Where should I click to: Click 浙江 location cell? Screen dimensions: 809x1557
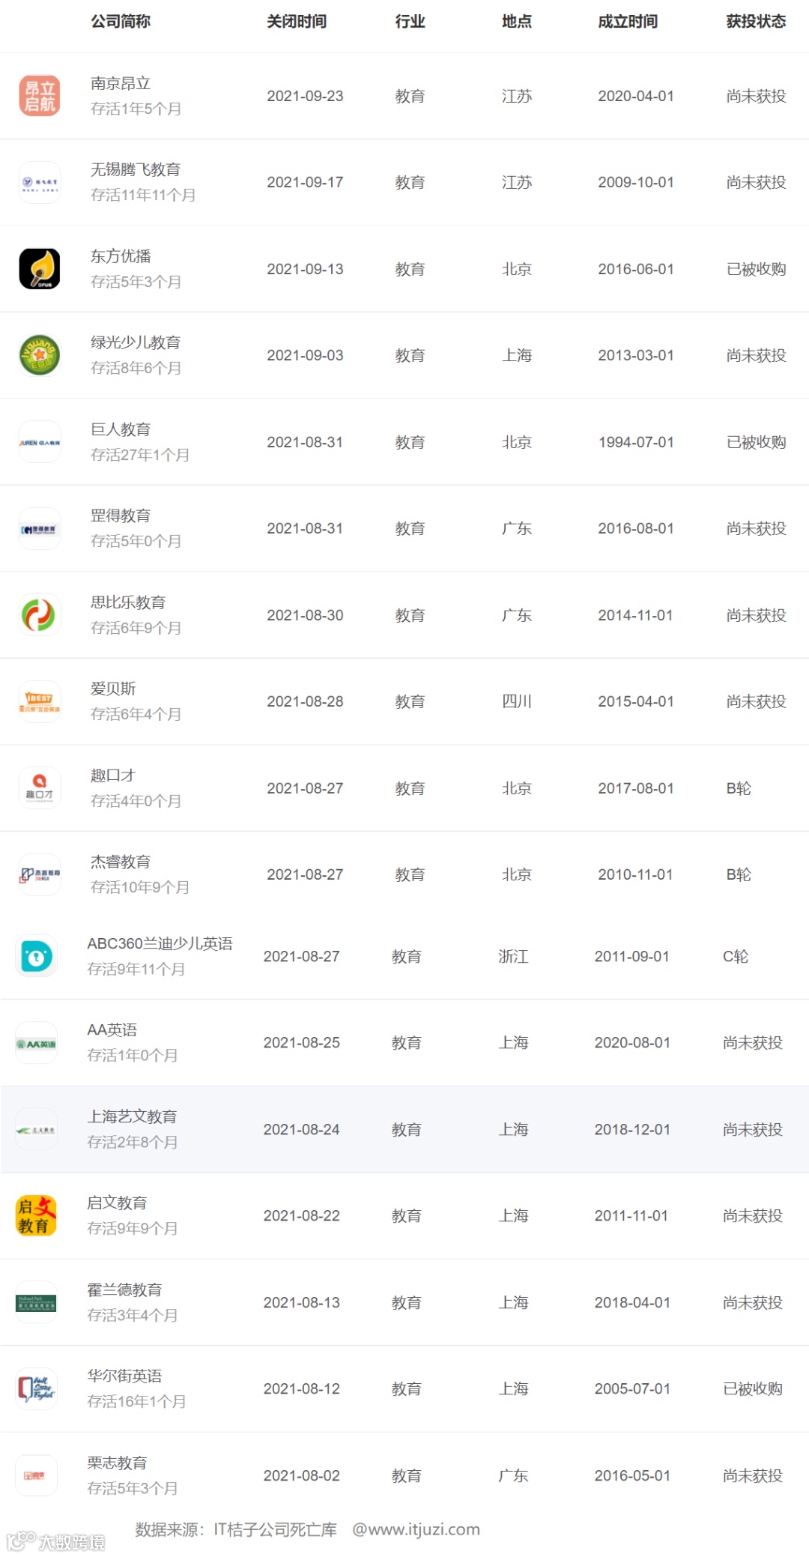click(513, 957)
